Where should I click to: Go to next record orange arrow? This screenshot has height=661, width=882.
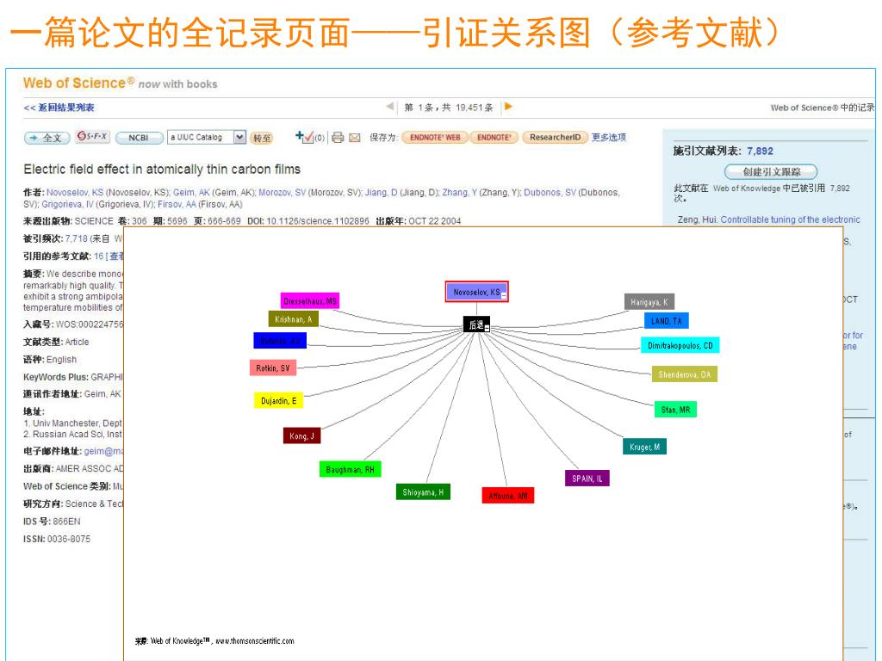coord(508,106)
